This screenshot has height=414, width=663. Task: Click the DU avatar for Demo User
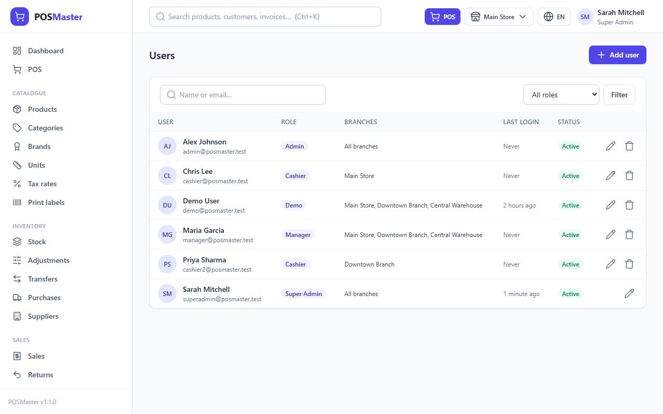167,205
